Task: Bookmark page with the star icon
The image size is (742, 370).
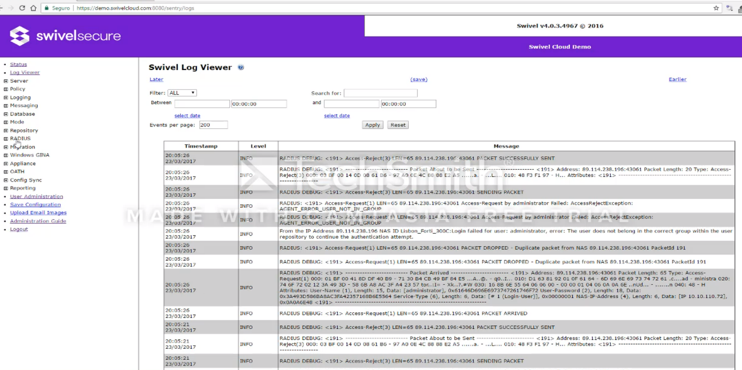Action: pyautogui.click(x=716, y=8)
